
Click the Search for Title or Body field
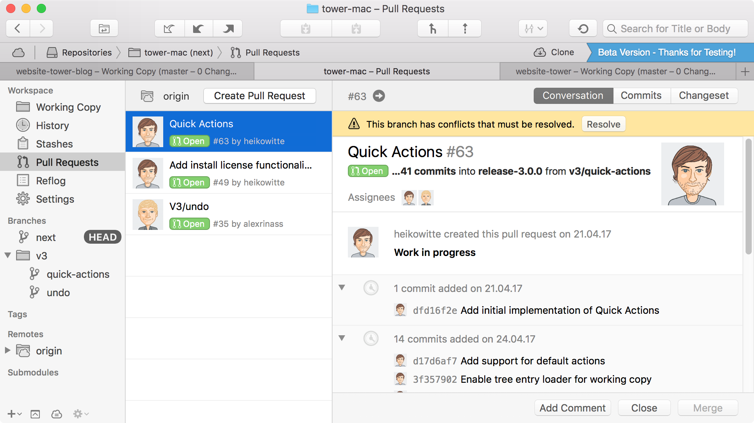point(675,29)
